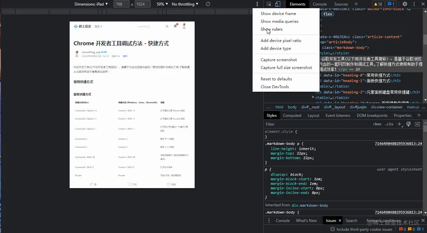Open the 50% zoom dropdown
The image size is (427, 233).
point(162,4)
